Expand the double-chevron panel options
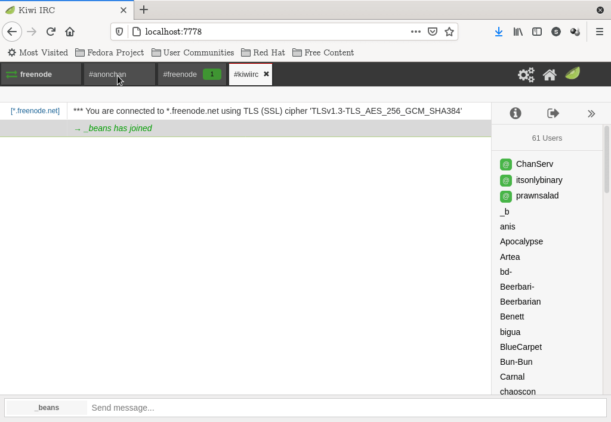The width and height of the screenshot is (611, 422). pos(591,113)
